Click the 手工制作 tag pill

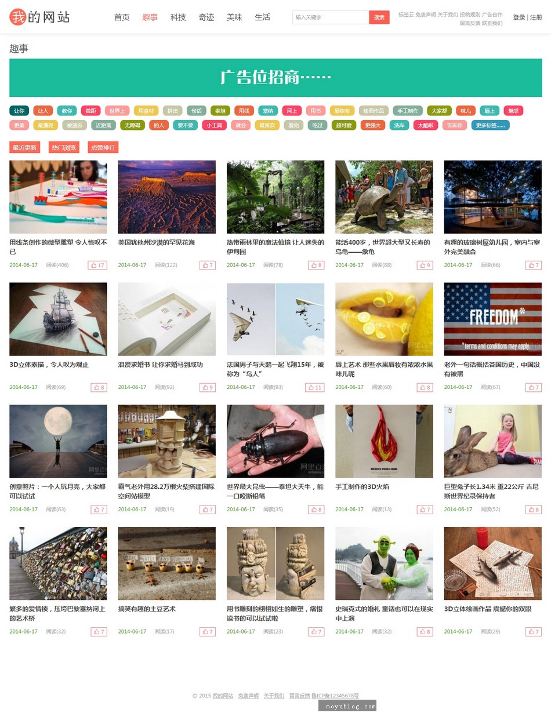[408, 111]
